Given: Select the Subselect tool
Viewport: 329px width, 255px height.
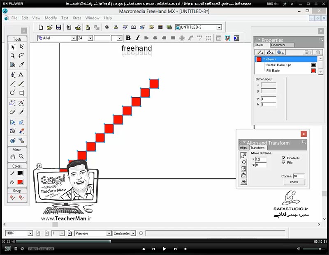Looking at the screenshot, I should pyautogui.click(x=22, y=47).
